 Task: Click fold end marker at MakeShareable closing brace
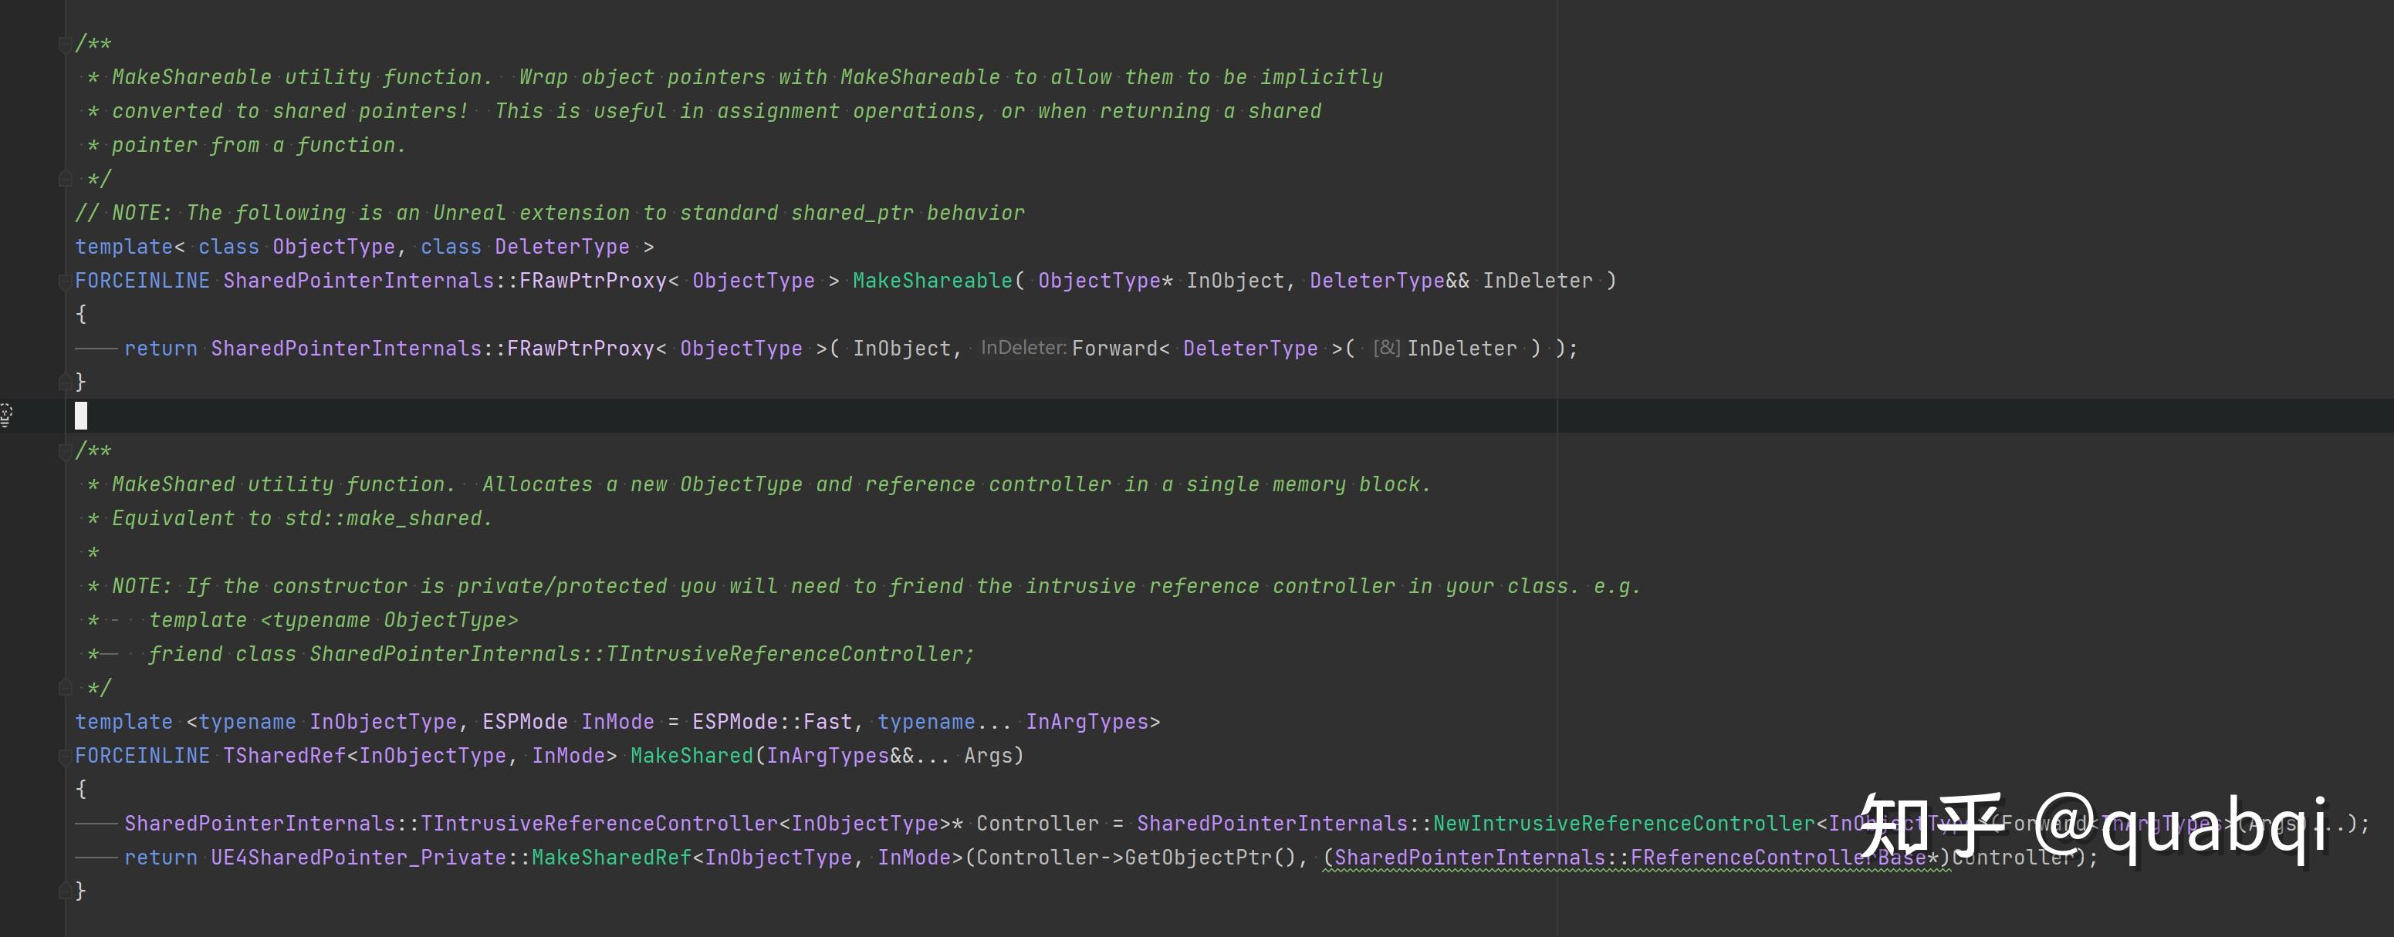64,382
